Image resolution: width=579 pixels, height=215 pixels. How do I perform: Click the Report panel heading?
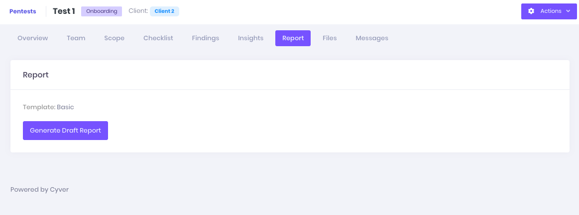[x=36, y=75]
